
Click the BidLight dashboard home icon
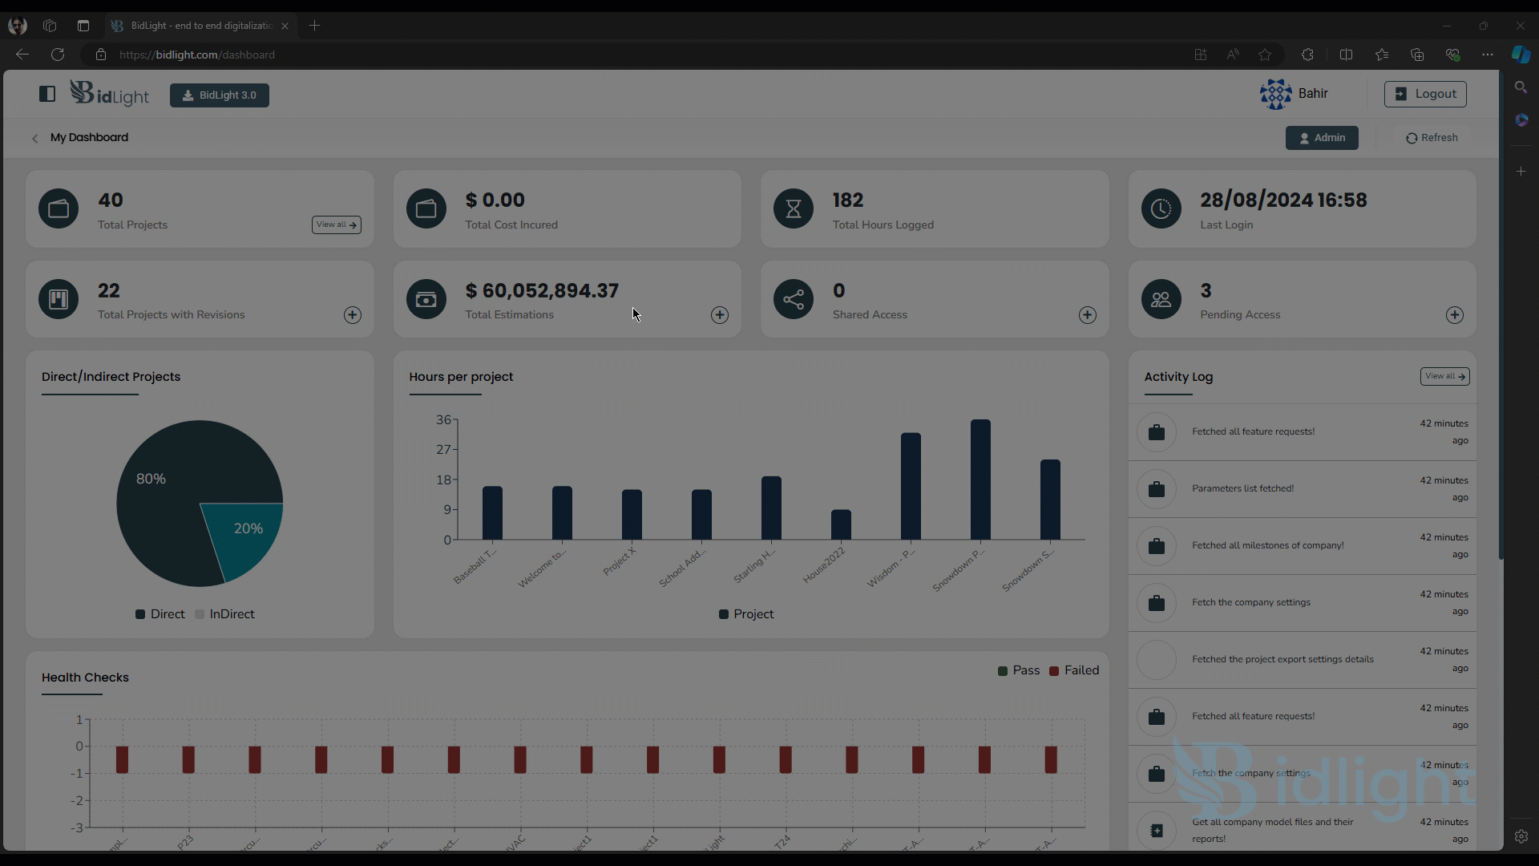pos(109,94)
